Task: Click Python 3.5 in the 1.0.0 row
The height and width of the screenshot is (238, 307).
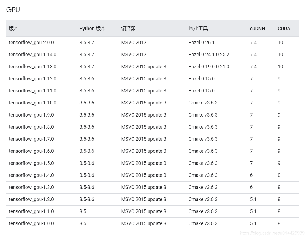Action: tap(83, 223)
